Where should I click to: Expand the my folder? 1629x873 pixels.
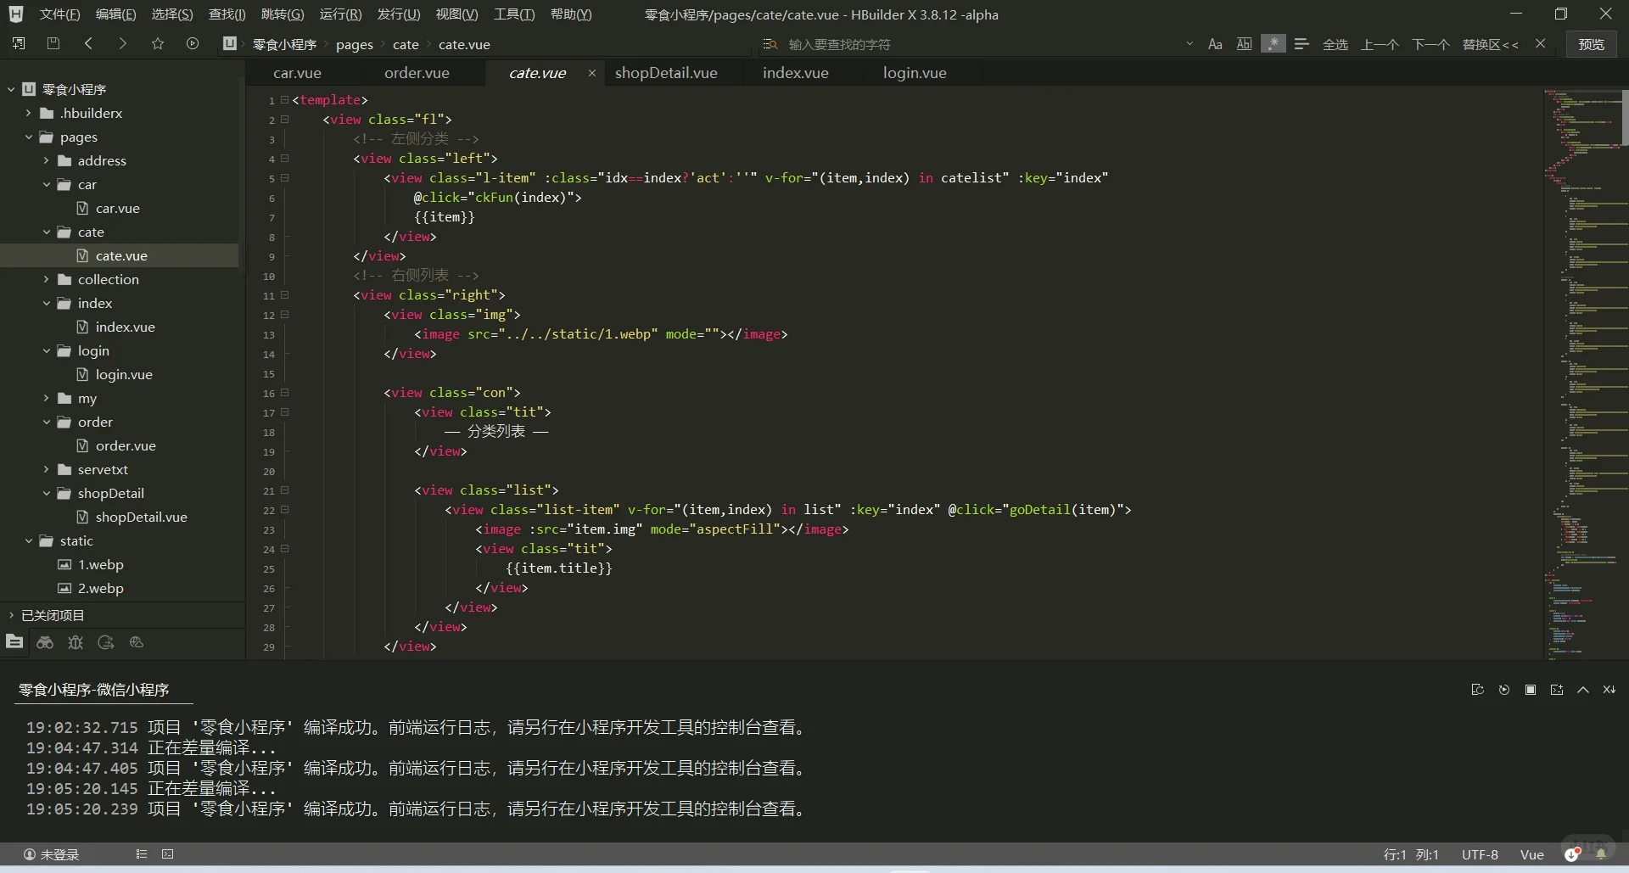(x=46, y=398)
